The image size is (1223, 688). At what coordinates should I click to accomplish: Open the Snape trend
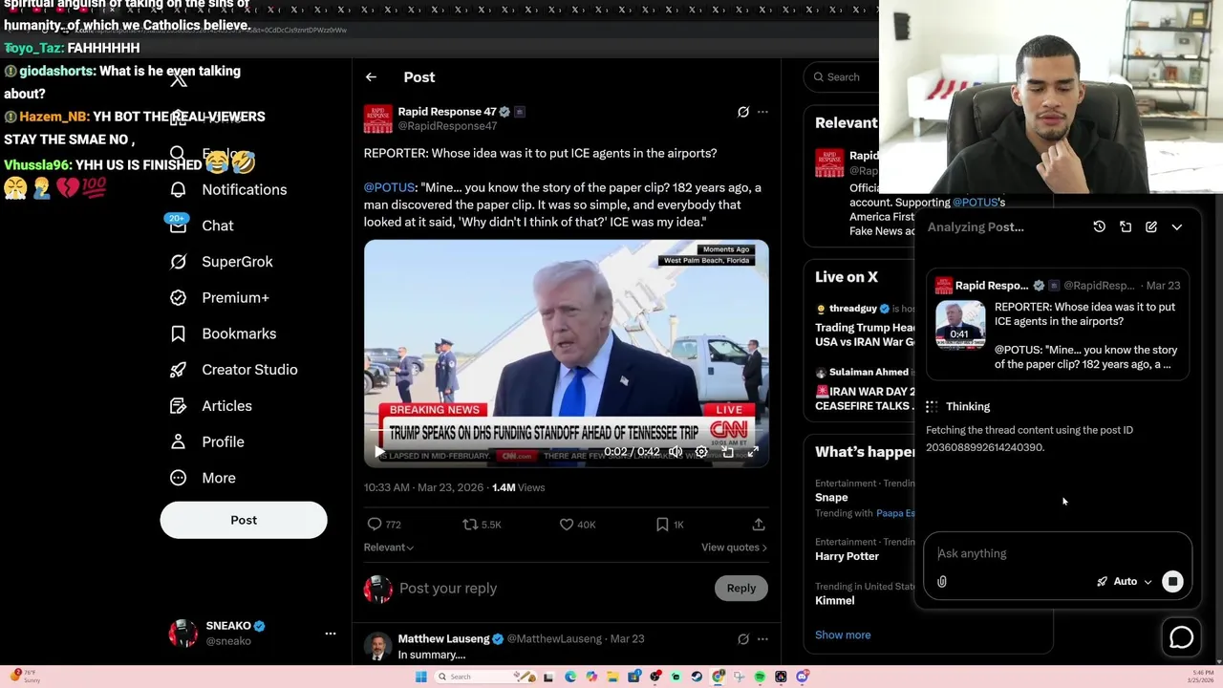pos(831,497)
